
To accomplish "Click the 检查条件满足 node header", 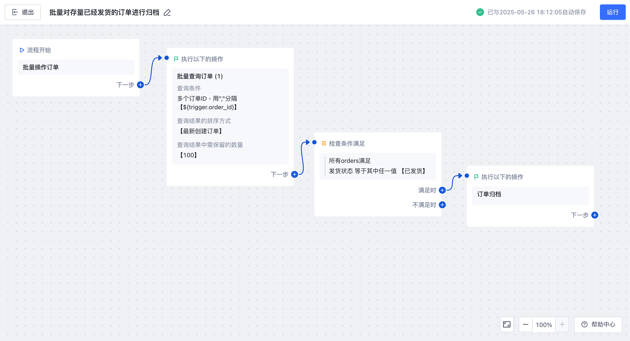I will coord(347,144).
